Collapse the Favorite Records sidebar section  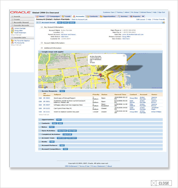[12, 25]
